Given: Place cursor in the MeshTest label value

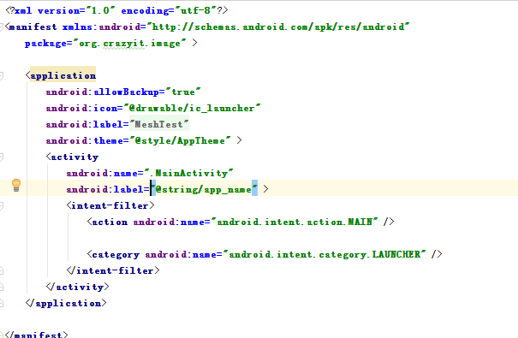Looking at the screenshot, I should (x=159, y=124).
